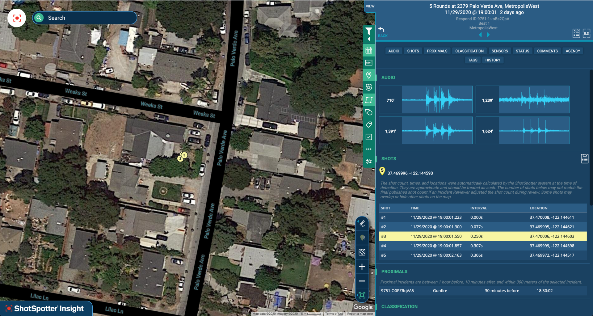Toggle the checkbox review status tool
This screenshot has width=593, height=316.
click(x=368, y=137)
